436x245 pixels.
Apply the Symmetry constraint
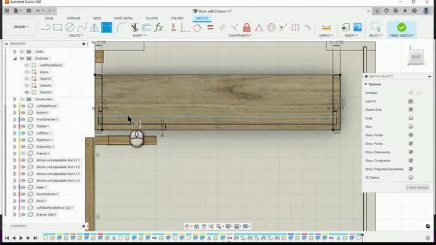coord(295,27)
